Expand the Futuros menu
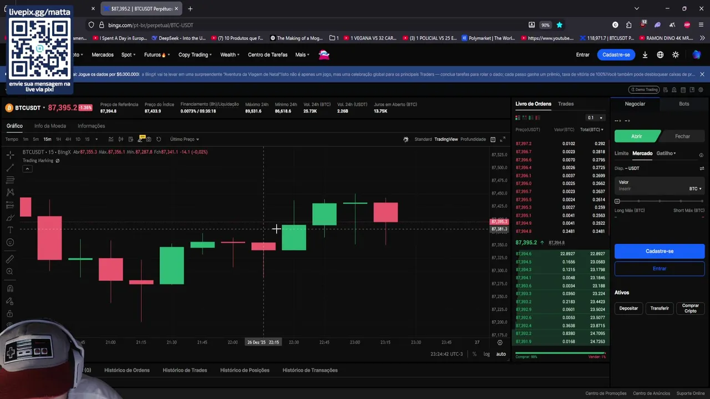Screen dimensions: 710x399 coord(157,55)
